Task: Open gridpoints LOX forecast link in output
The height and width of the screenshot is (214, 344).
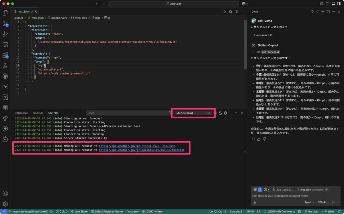Action: click(x=142, y=150)
